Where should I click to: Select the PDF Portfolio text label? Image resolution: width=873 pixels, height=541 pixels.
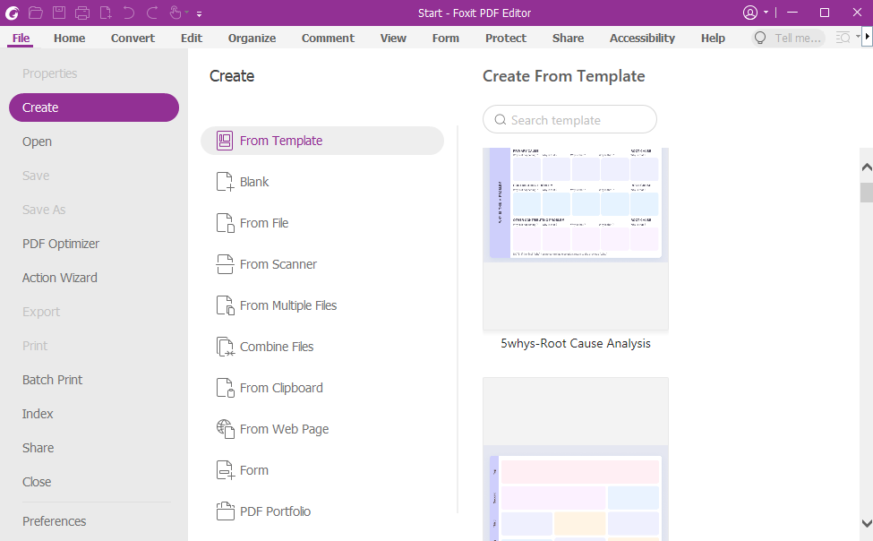(x=275, y=511)
